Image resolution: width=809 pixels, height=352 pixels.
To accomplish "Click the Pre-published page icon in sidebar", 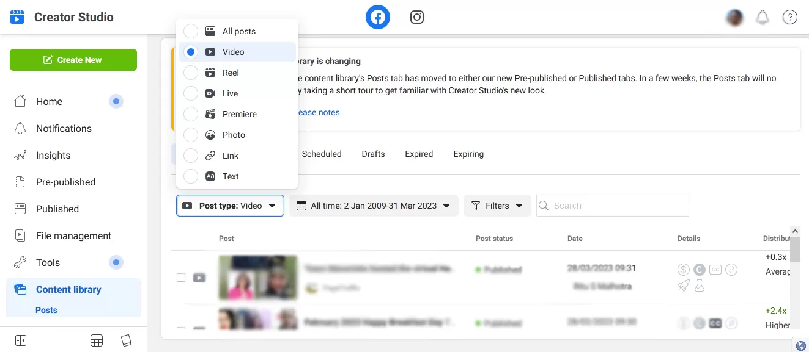I will (x=20, y=182).
